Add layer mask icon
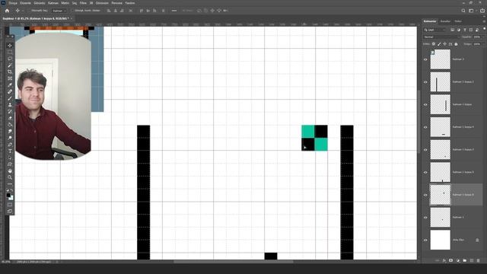Viewport: 487px width, 274px height. point(450,260)
